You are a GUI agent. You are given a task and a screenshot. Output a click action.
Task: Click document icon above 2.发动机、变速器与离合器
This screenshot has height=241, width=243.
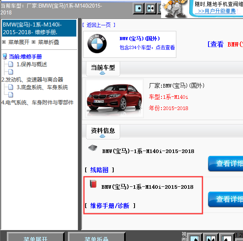pyautogui.click(x=11, y=72)
